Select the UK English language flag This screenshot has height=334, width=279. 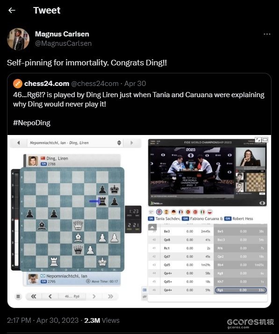[159, 212]
